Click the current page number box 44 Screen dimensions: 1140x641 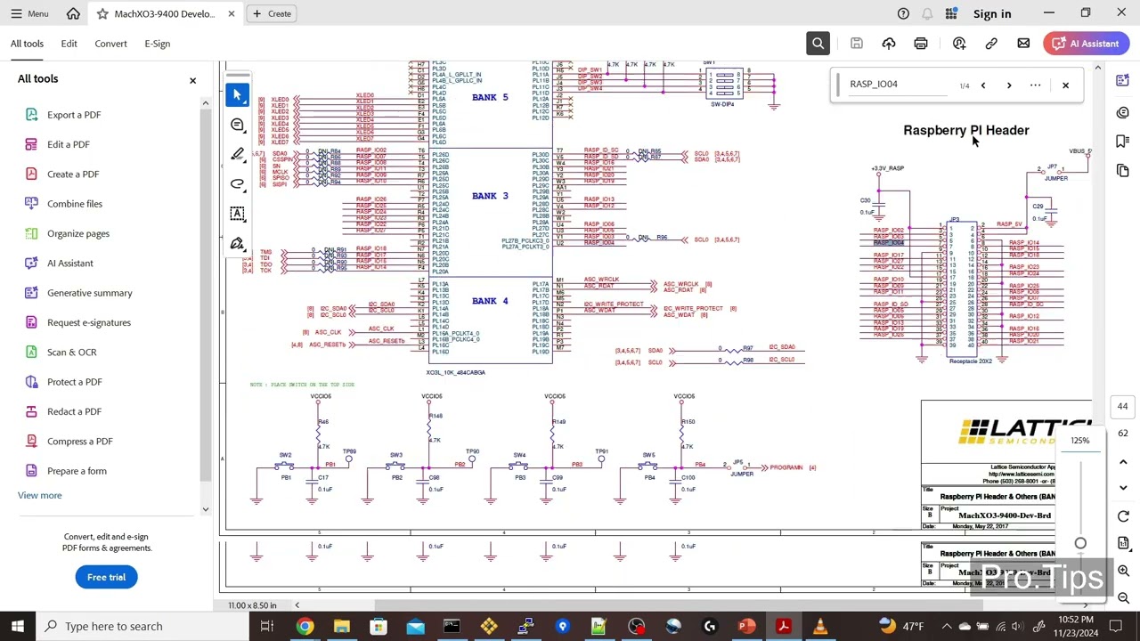pyautogui.click(x=1122, y=407)
